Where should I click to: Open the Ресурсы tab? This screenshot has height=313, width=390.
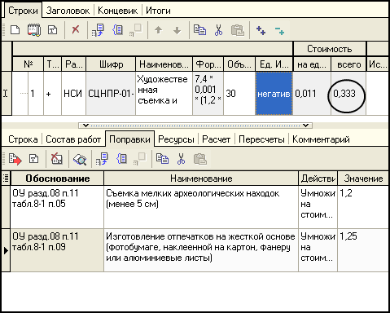pyautogui.click(x=176, y=139)
